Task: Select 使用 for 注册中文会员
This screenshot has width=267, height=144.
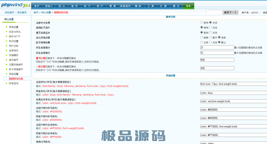Action: (x=202, y=22)
